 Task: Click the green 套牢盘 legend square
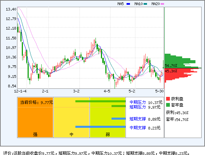[x=168, y=105]
